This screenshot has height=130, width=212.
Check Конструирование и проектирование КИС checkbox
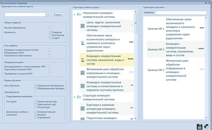pos(50,67)
